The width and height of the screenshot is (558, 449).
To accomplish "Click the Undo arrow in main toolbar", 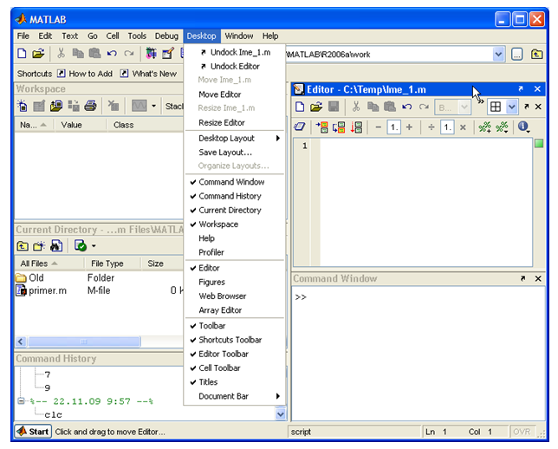I will pyautogui.click(x=112, y=54).
